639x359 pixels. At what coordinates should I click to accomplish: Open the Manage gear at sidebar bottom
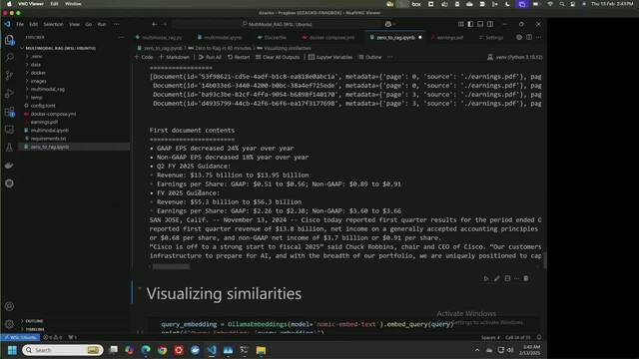click(9, 324)
